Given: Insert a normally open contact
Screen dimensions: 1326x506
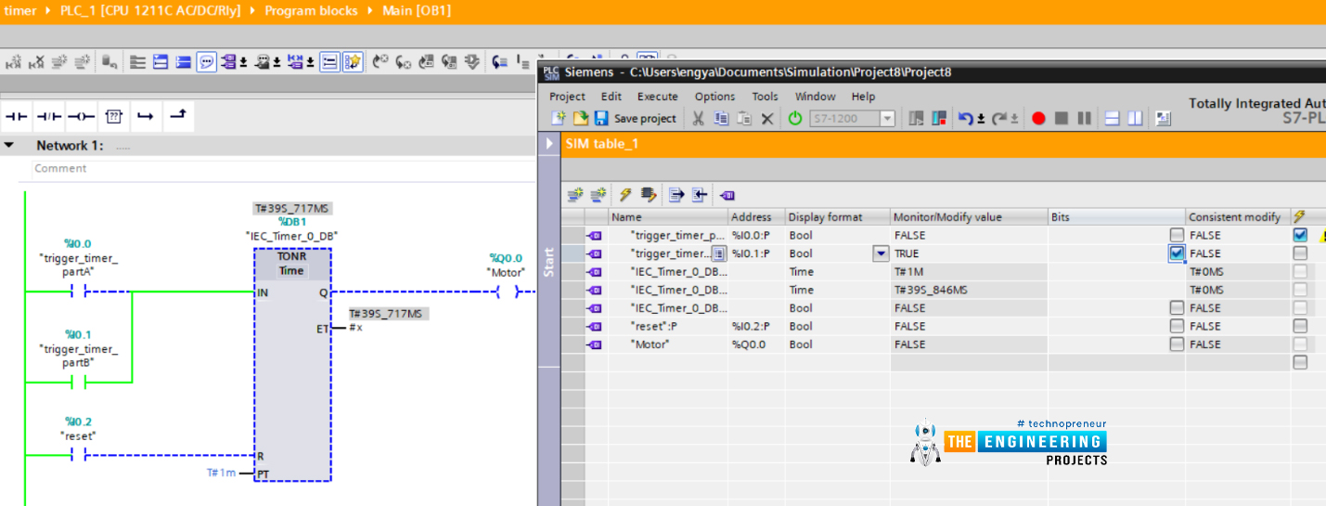Looking at the screenshot, I should coord(17,116).
